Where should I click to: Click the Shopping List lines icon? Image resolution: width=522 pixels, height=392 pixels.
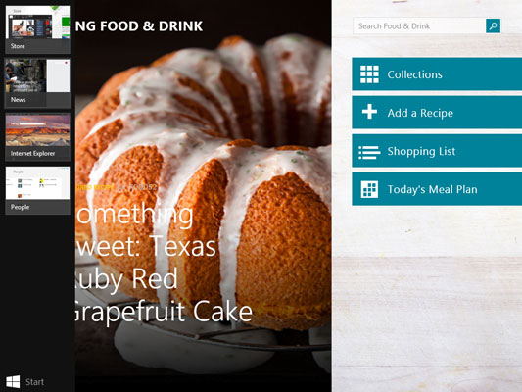pyautogui.click(x=369, y=152)
